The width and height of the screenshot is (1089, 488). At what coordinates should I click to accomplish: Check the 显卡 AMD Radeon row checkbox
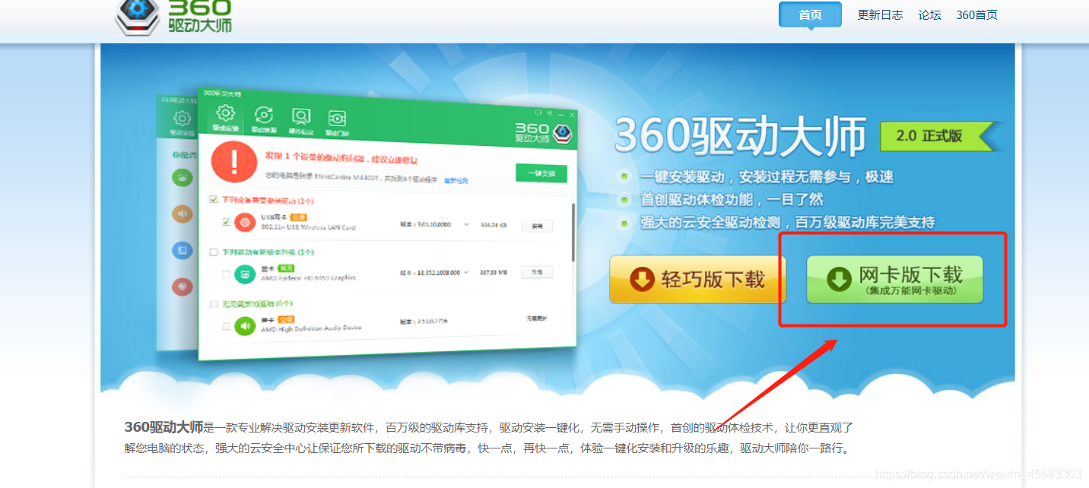(x=226, y=274)
